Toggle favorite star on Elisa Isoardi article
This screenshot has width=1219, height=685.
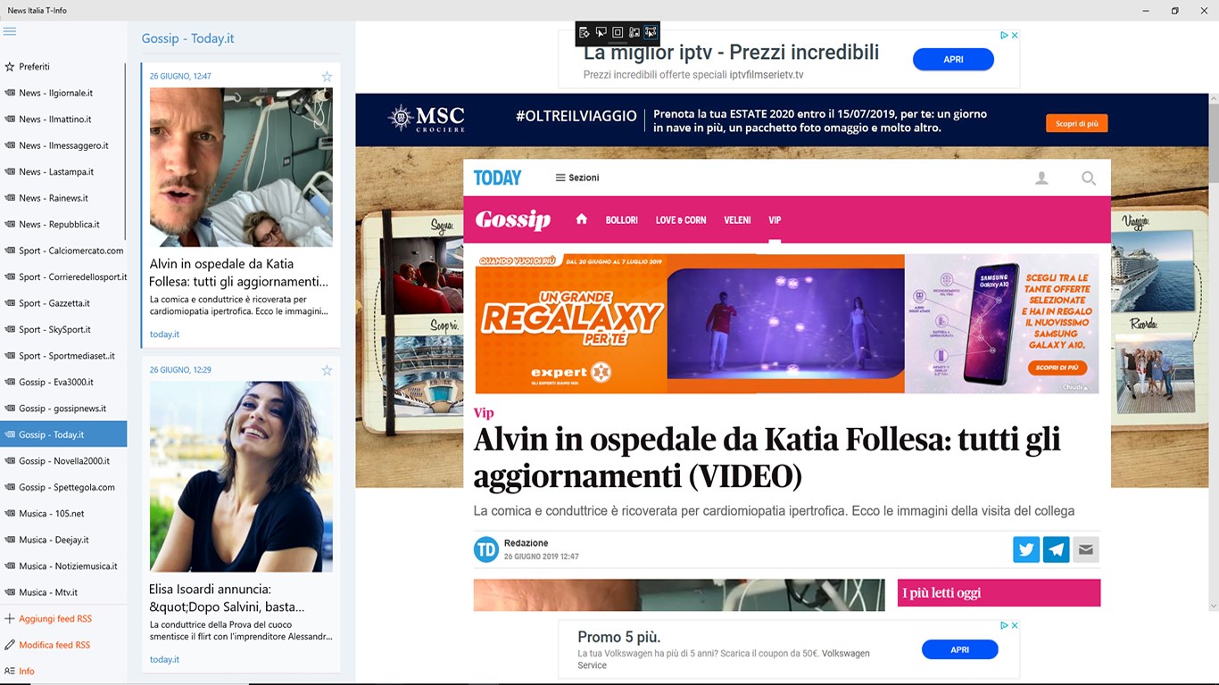pyautogui.click(x=327, y=370)
